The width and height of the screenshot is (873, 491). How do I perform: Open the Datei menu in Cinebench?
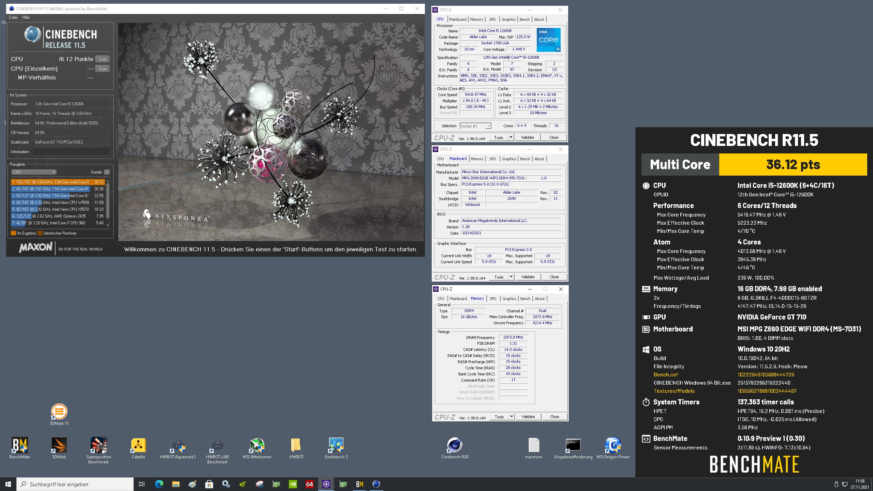(13, 17)
